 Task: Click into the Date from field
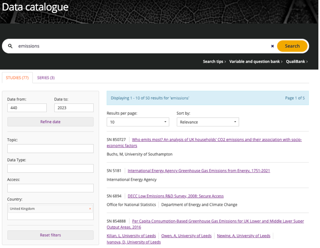(27, 108)
